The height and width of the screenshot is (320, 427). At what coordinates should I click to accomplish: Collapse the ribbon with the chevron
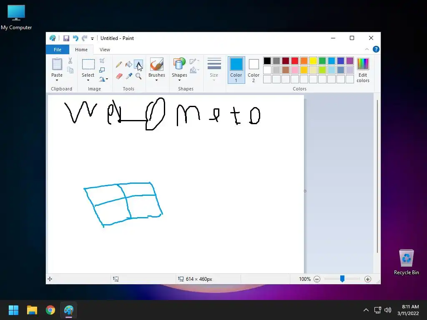point(367,49)
